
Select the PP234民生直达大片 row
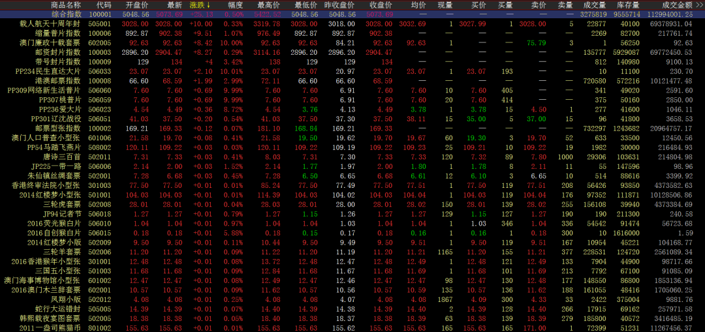tap(352, 71)
